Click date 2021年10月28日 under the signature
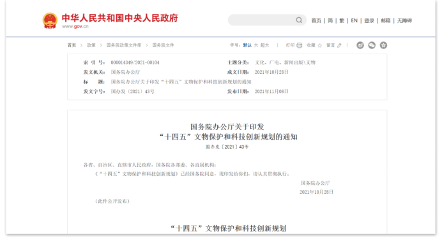The width and height of the screenshot is (442, 241). click(316, 192)
